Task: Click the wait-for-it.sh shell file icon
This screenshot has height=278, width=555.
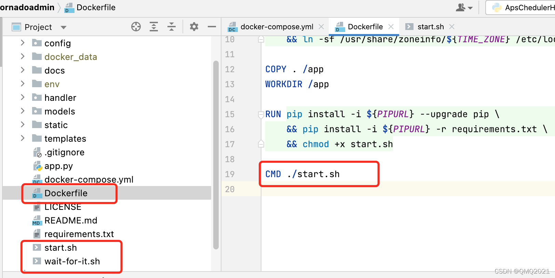Action: (37, 261)
